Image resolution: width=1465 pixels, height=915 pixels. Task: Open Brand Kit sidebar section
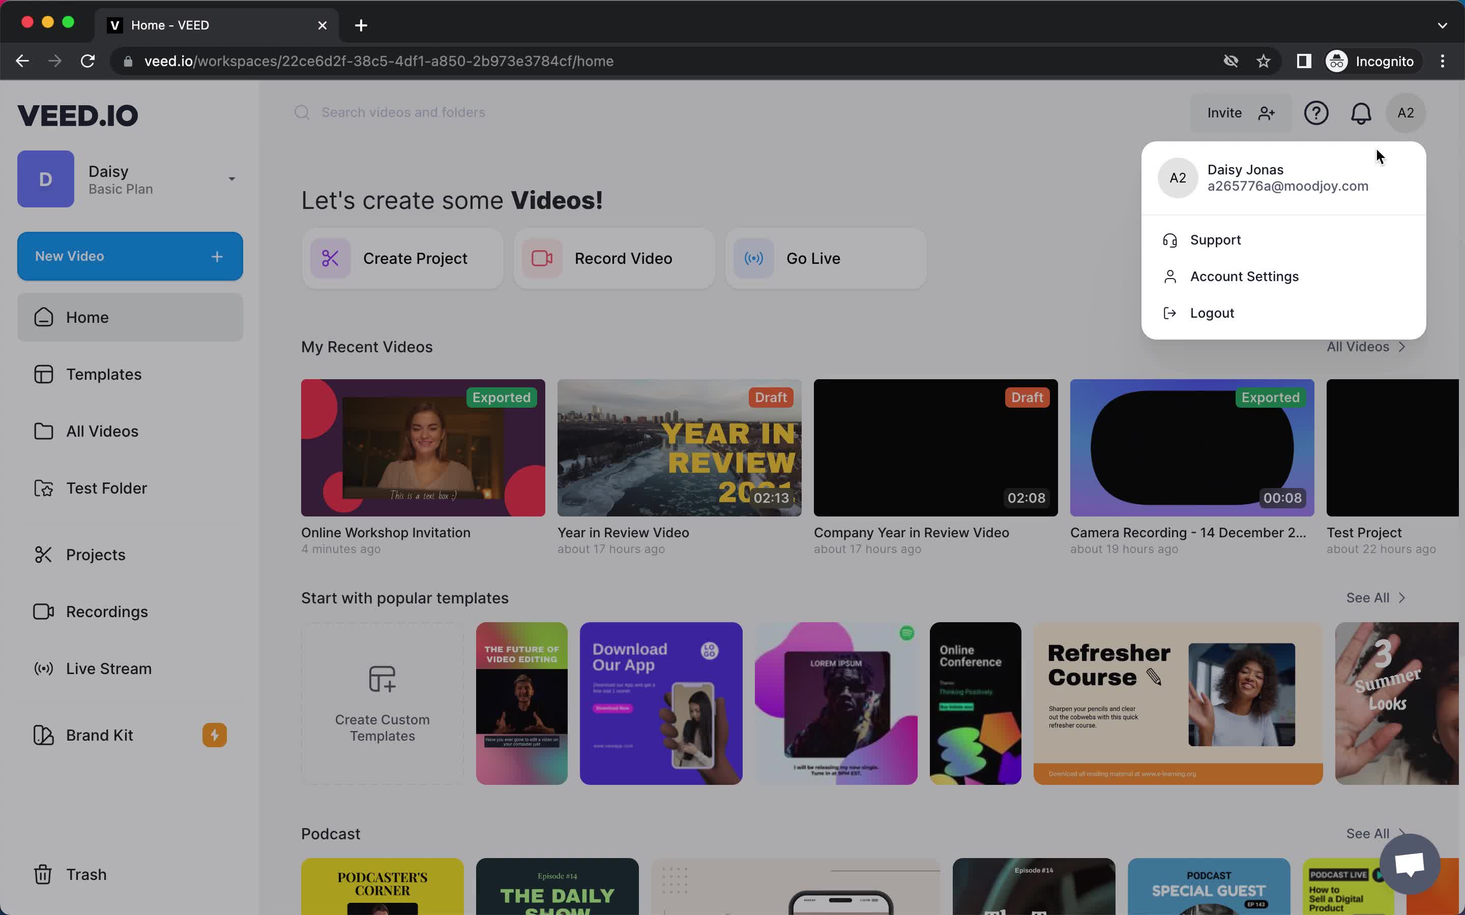point(99,735)
